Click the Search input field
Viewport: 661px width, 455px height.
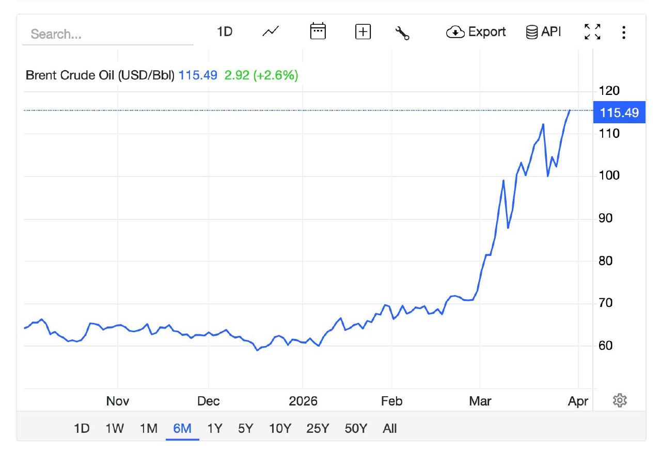(107, 35)
